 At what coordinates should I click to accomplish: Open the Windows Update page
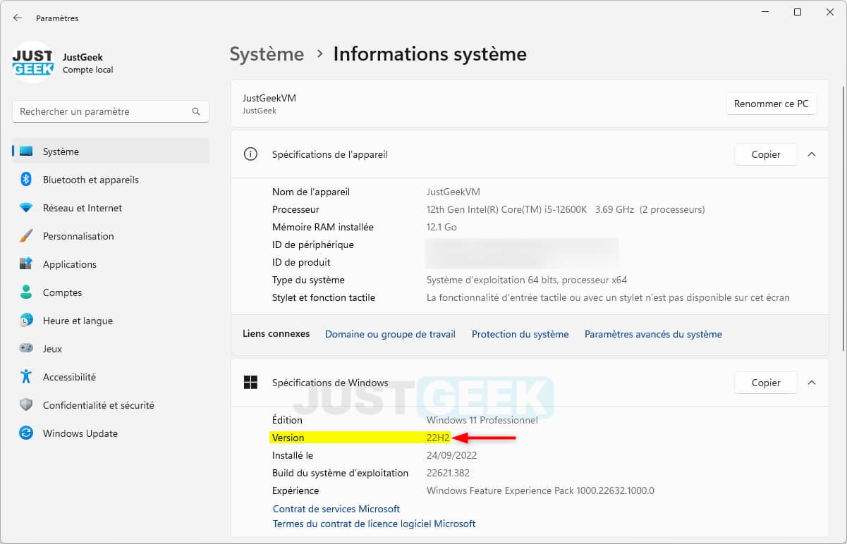click(x=111, y=433)
